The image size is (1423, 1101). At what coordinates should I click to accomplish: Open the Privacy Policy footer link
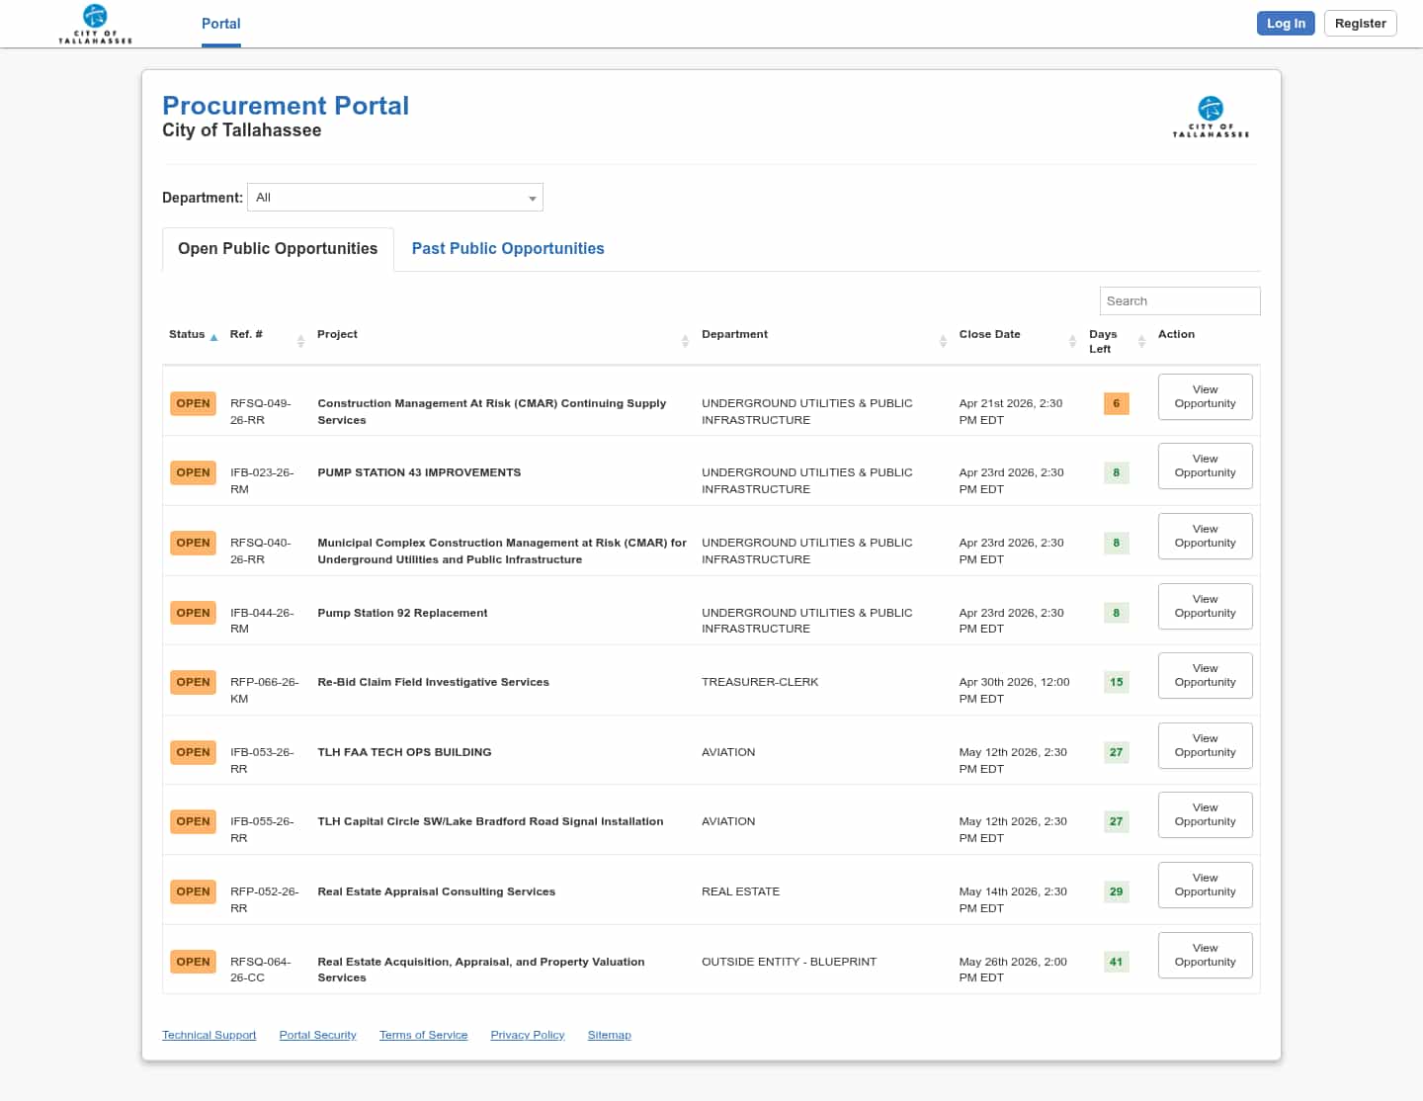[x=528, y=1035]
